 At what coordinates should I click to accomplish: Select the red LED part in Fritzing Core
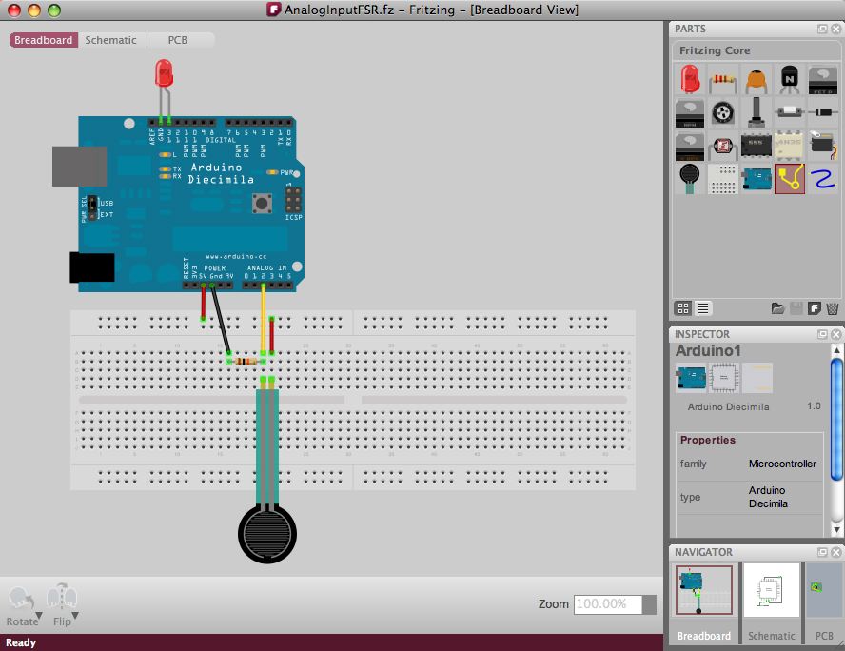(690, 79)
